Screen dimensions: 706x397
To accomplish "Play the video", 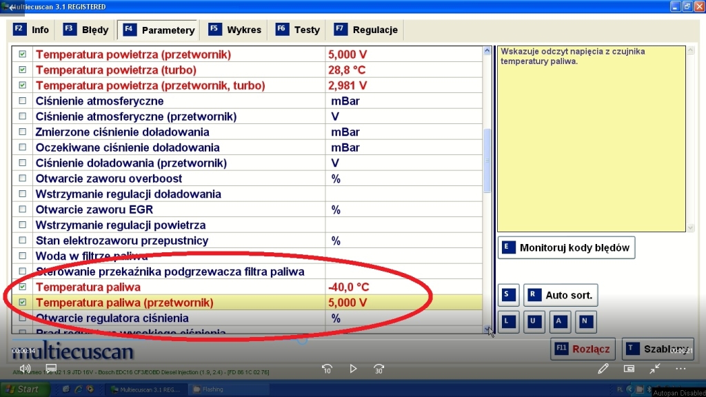I will coord(353,369).
